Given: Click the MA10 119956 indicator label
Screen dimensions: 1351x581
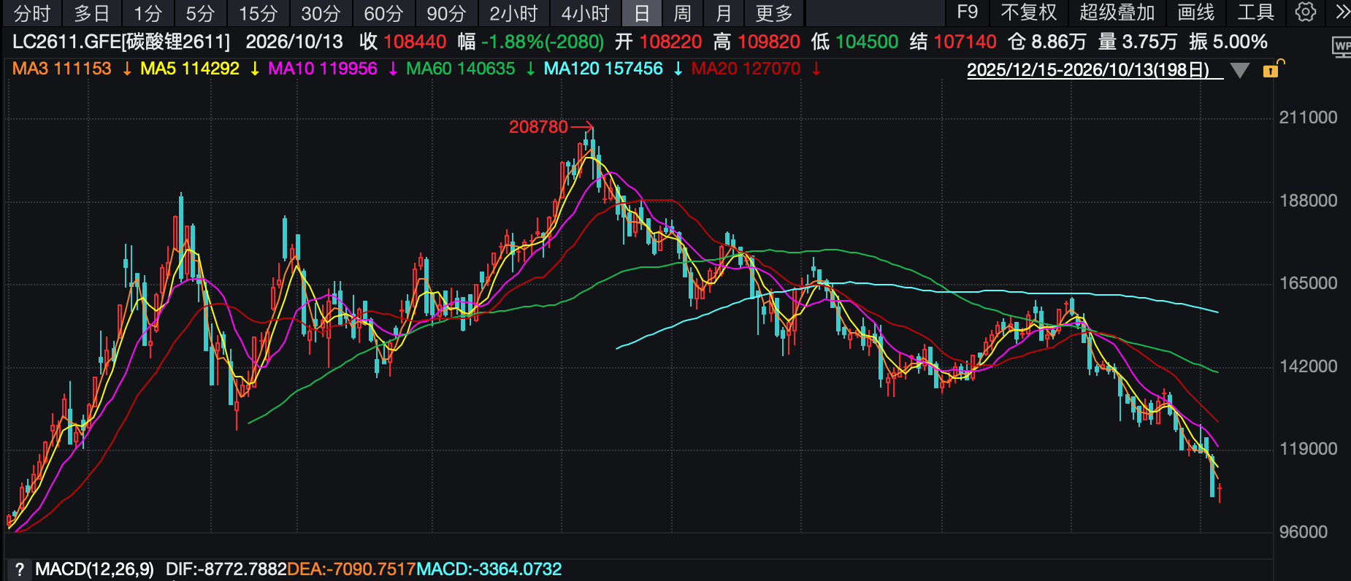Looking at the screenshot, I should pyautogui.click(x=323, y=69).
